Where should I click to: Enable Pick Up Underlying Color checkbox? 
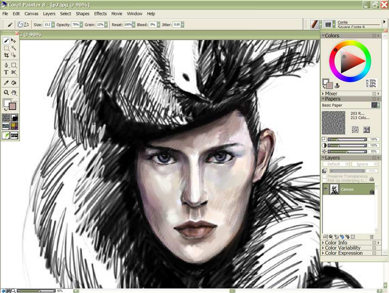325,180
